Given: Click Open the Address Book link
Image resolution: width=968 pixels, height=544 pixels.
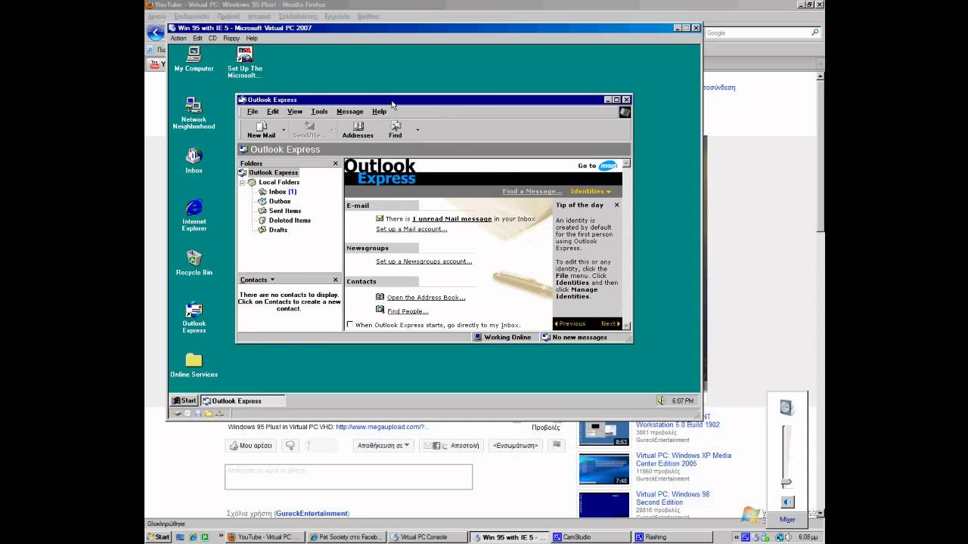Looking at the screenshot, I should click(426, 298).
